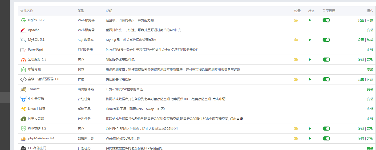376x150 pixels.
Task: Install Linux工具箱 via 安装
Action: point(370,109)
